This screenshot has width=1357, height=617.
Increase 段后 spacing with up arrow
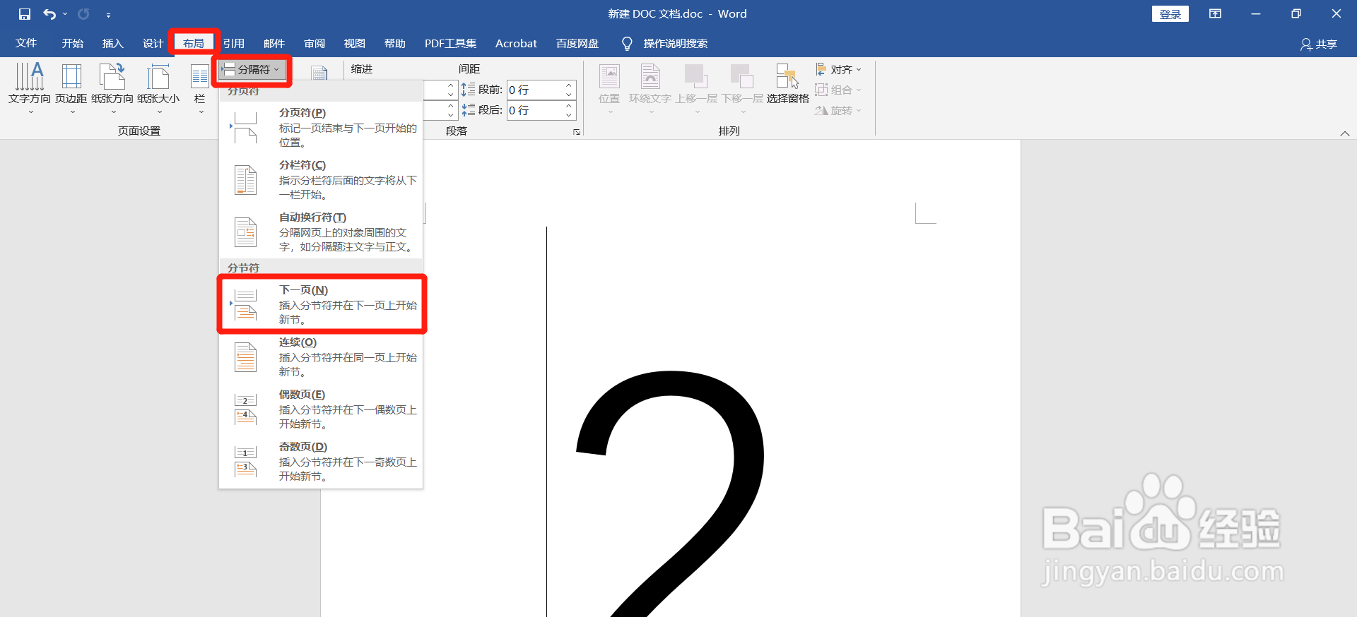[x=569, y=106]
